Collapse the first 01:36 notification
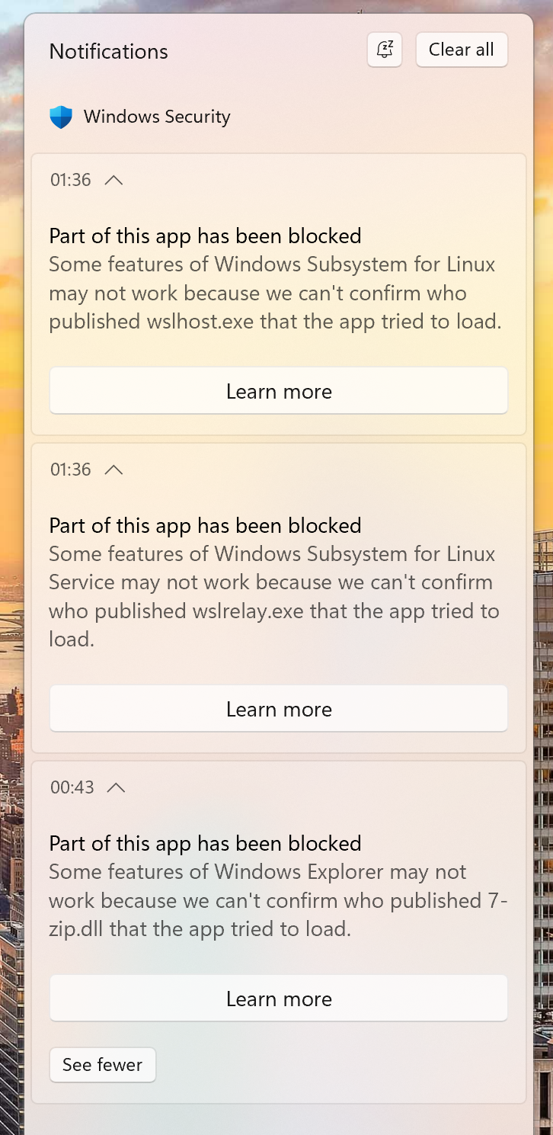The image size is (553, 1135). pos(113,179)
